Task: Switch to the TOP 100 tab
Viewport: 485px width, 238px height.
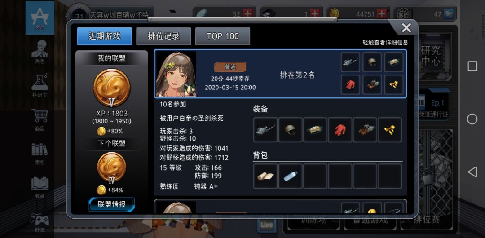Action: (223, 36)
